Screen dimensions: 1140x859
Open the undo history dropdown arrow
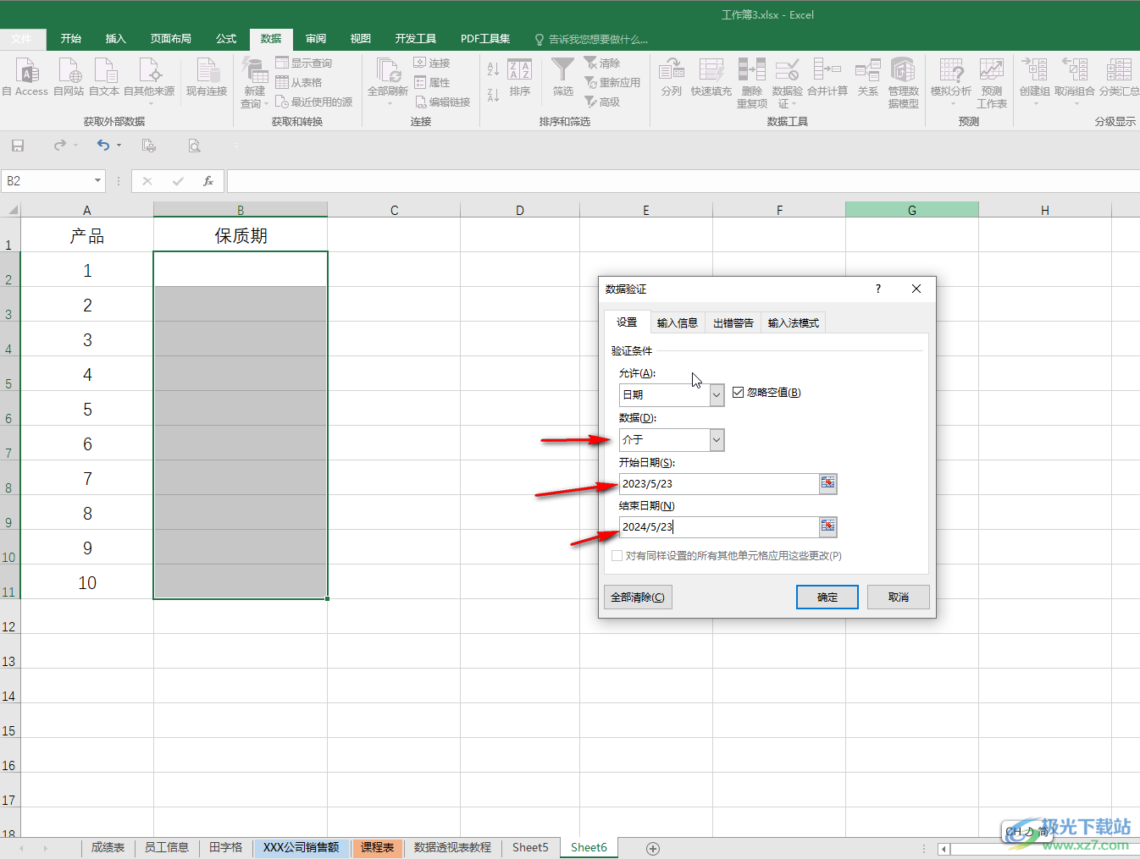pos(119,146)
